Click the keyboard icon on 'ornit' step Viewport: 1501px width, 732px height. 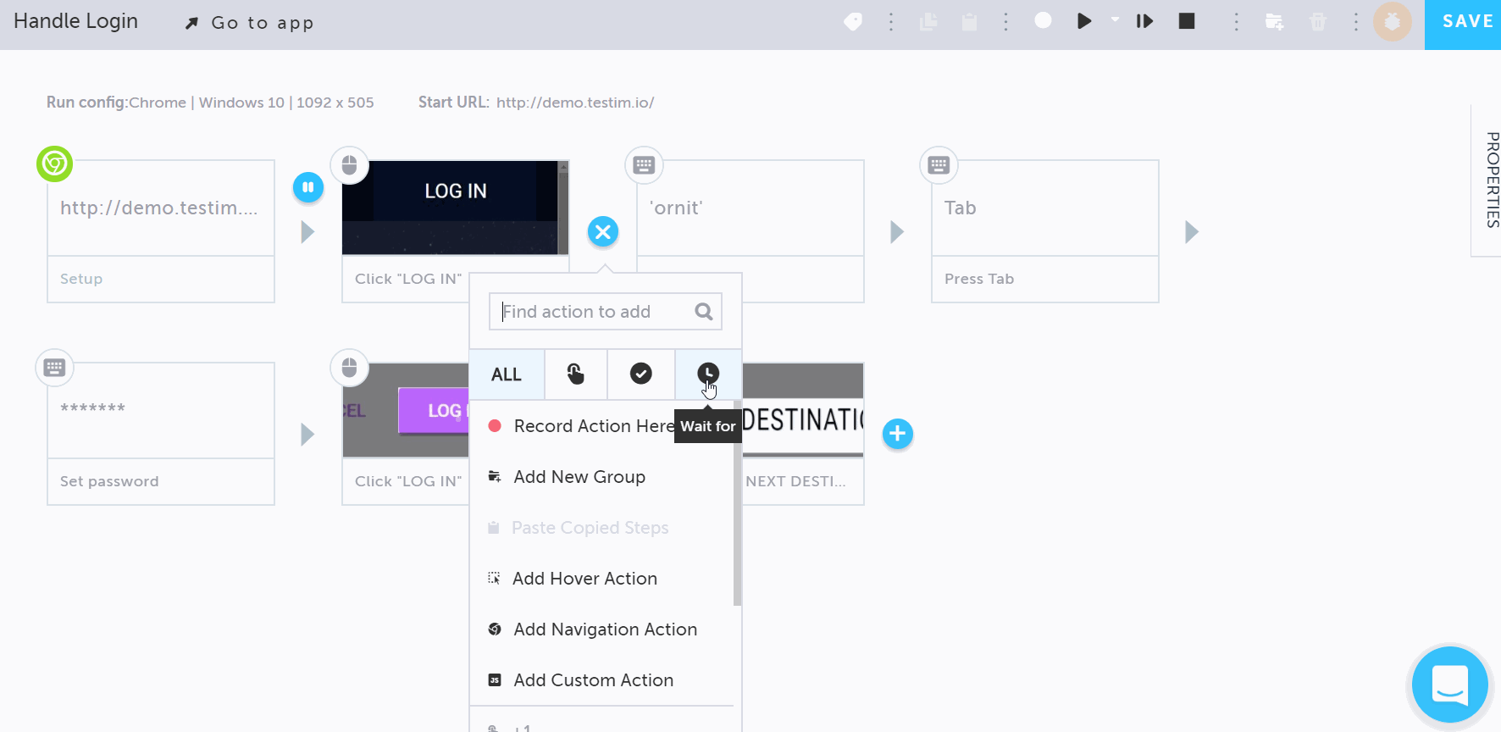click(x=644, y=164)
